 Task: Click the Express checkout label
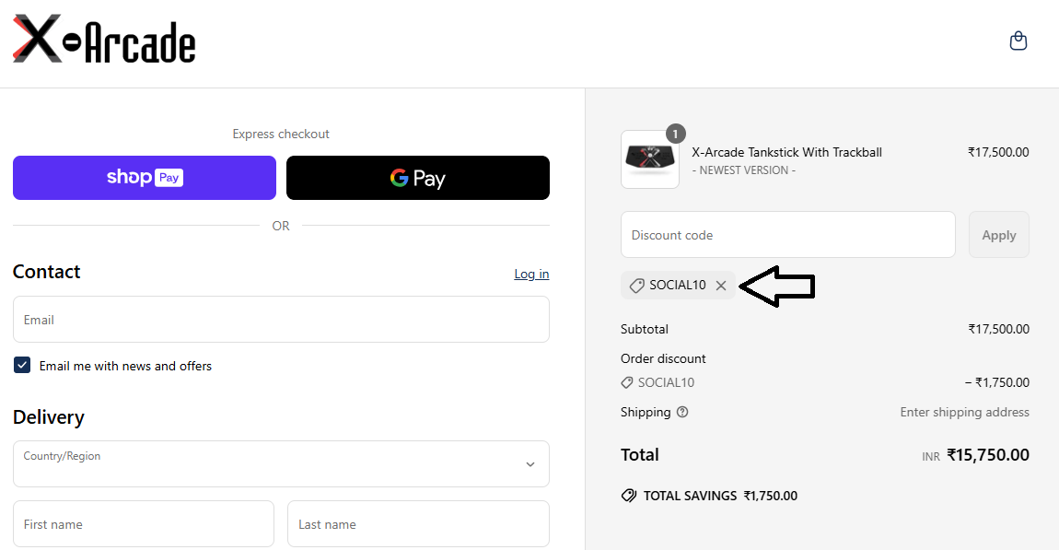pyautogui.click(x=281, y=134)
